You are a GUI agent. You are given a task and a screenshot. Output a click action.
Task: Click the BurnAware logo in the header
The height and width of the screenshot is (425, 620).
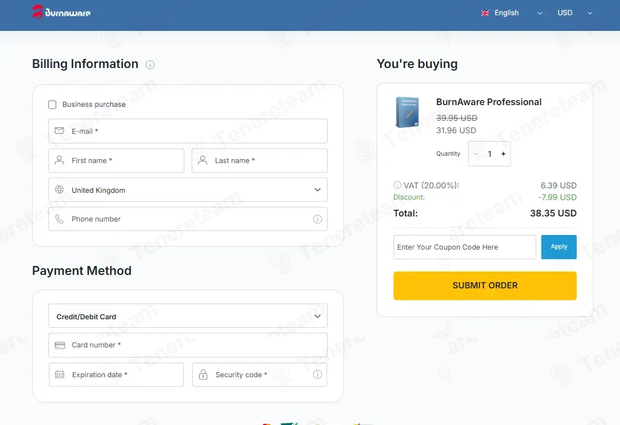[61, 12]
